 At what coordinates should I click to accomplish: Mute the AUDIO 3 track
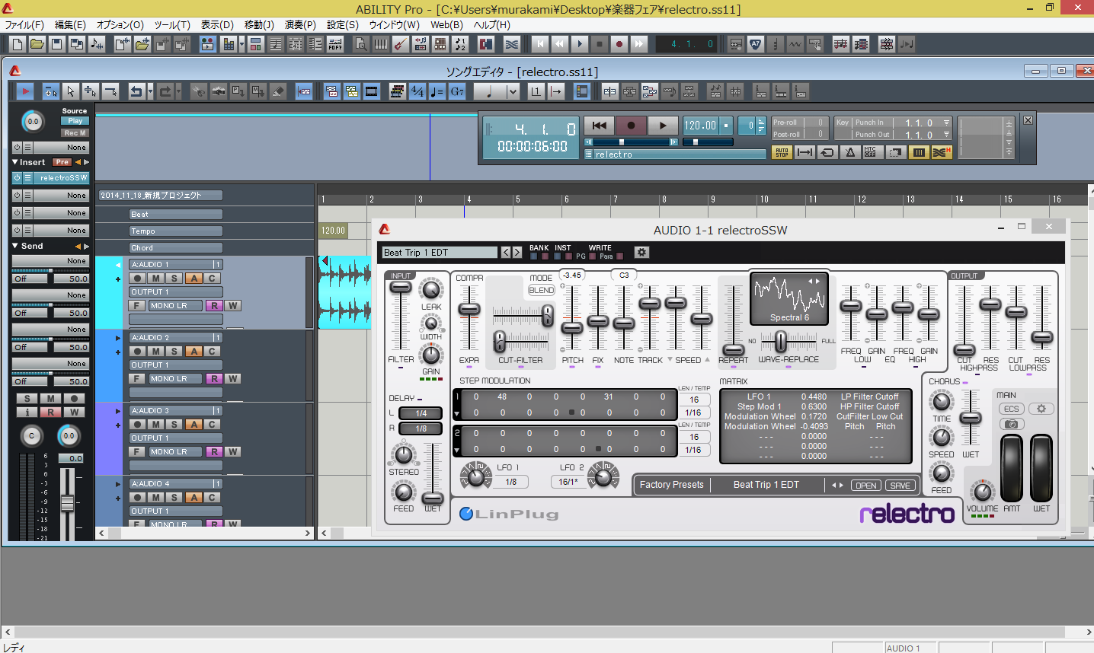(x=155, y=424)
